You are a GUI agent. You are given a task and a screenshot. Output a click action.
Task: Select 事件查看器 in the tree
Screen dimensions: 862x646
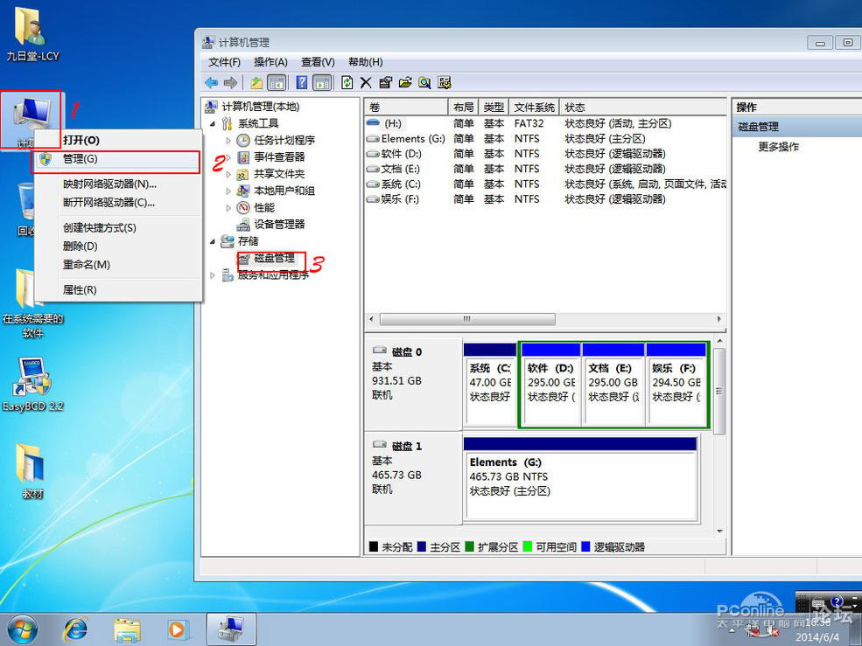click(279, 157)
